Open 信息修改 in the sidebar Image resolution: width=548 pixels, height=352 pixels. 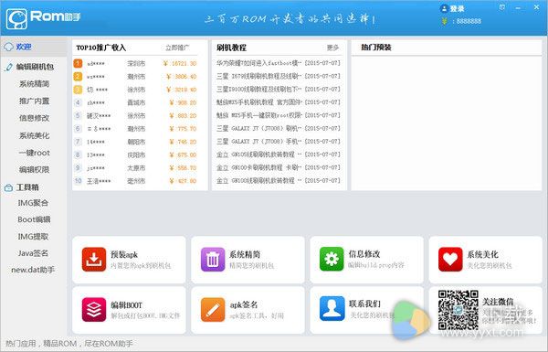click(x=35, y=118)
